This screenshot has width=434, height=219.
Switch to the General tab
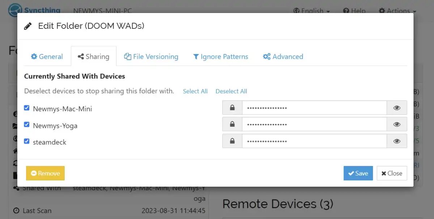[47, 57]
